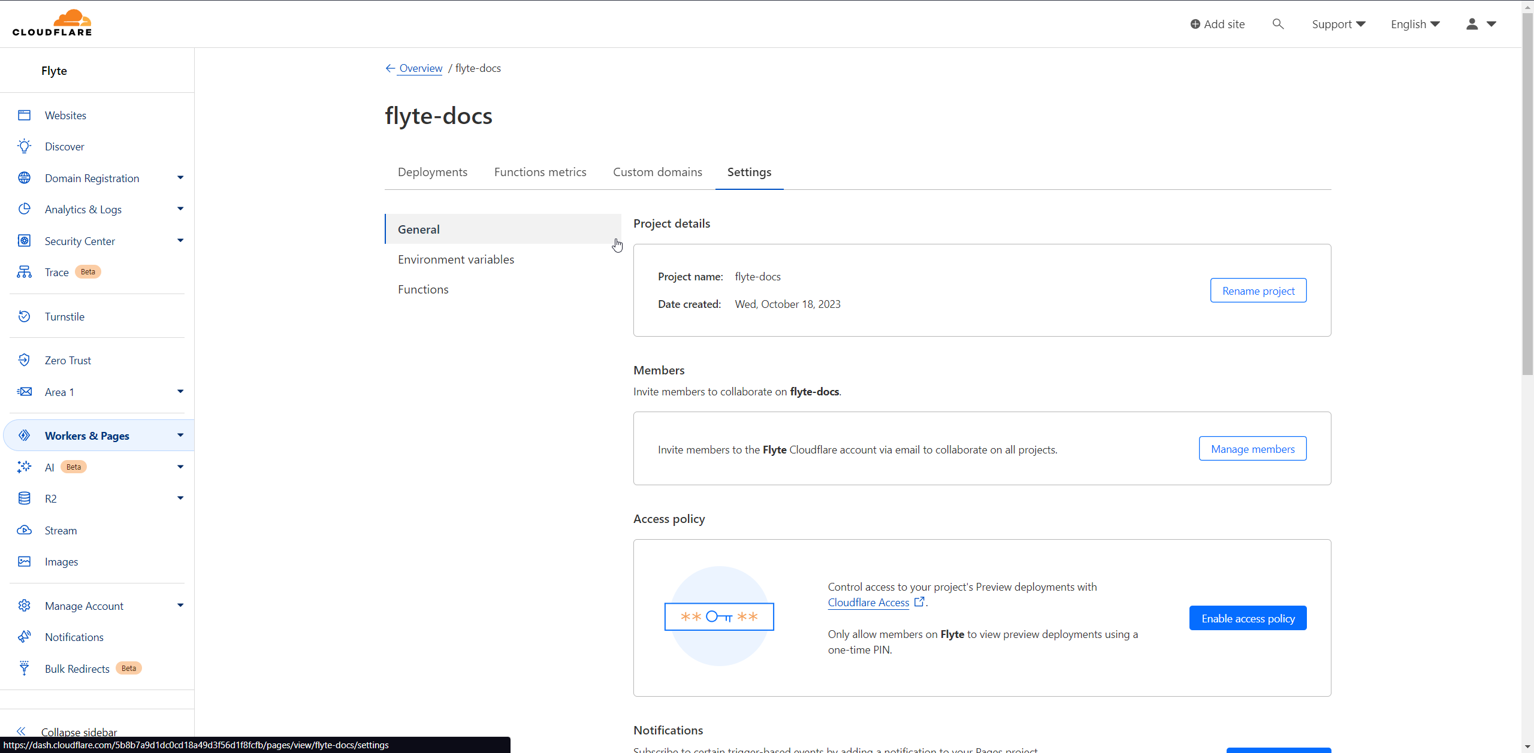1534x753 pixels.
Task: Open the search magnifier icon
Action: coord(1278,24)
